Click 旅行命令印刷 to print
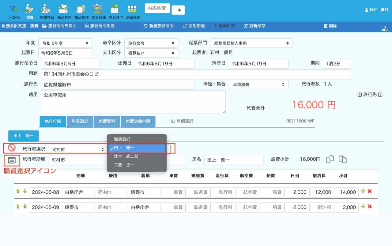 point(100,26)
